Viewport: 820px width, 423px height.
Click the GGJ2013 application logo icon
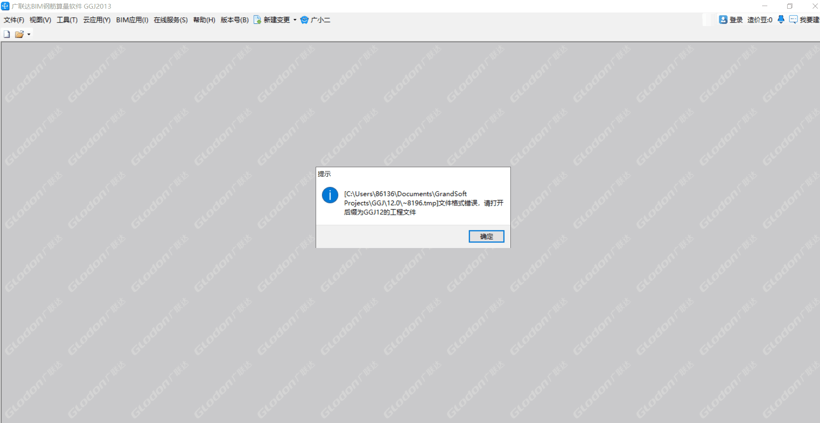tap(5, 6)
